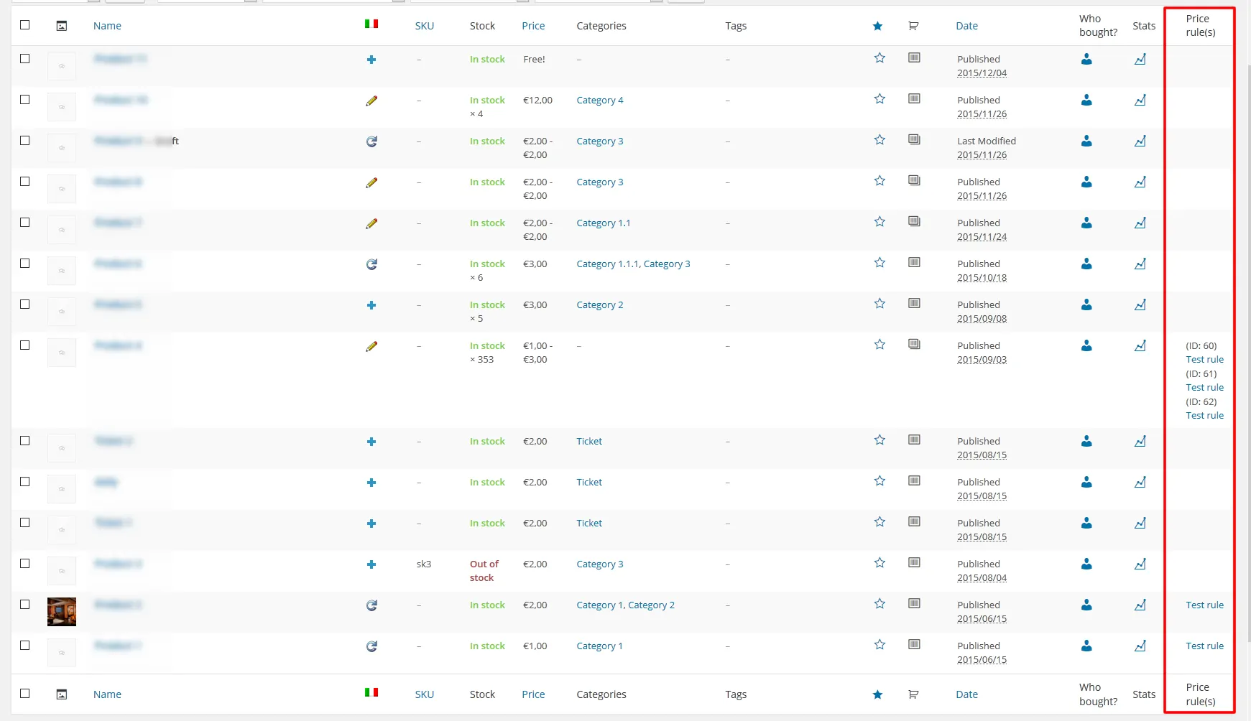Click the refresh translation icon on the third product row
Image resolution: width=1251 pixels, height=721 pixels.
coord(371,141)
